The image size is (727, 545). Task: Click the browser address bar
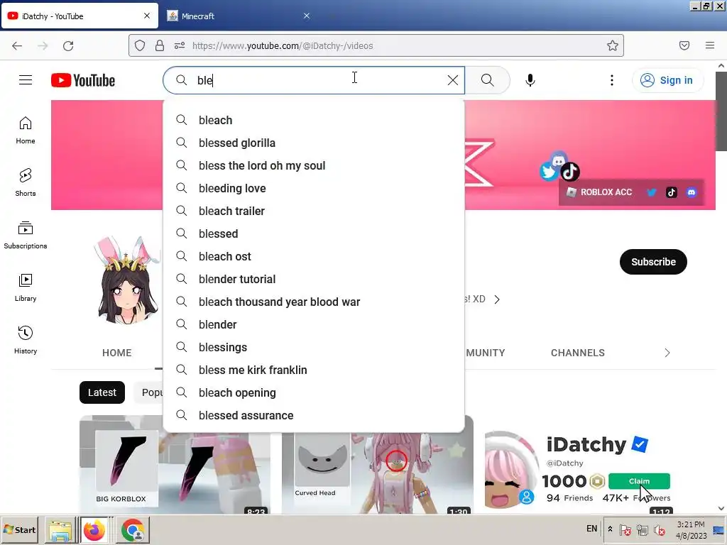pyautogui.click(x=376, y=45)
